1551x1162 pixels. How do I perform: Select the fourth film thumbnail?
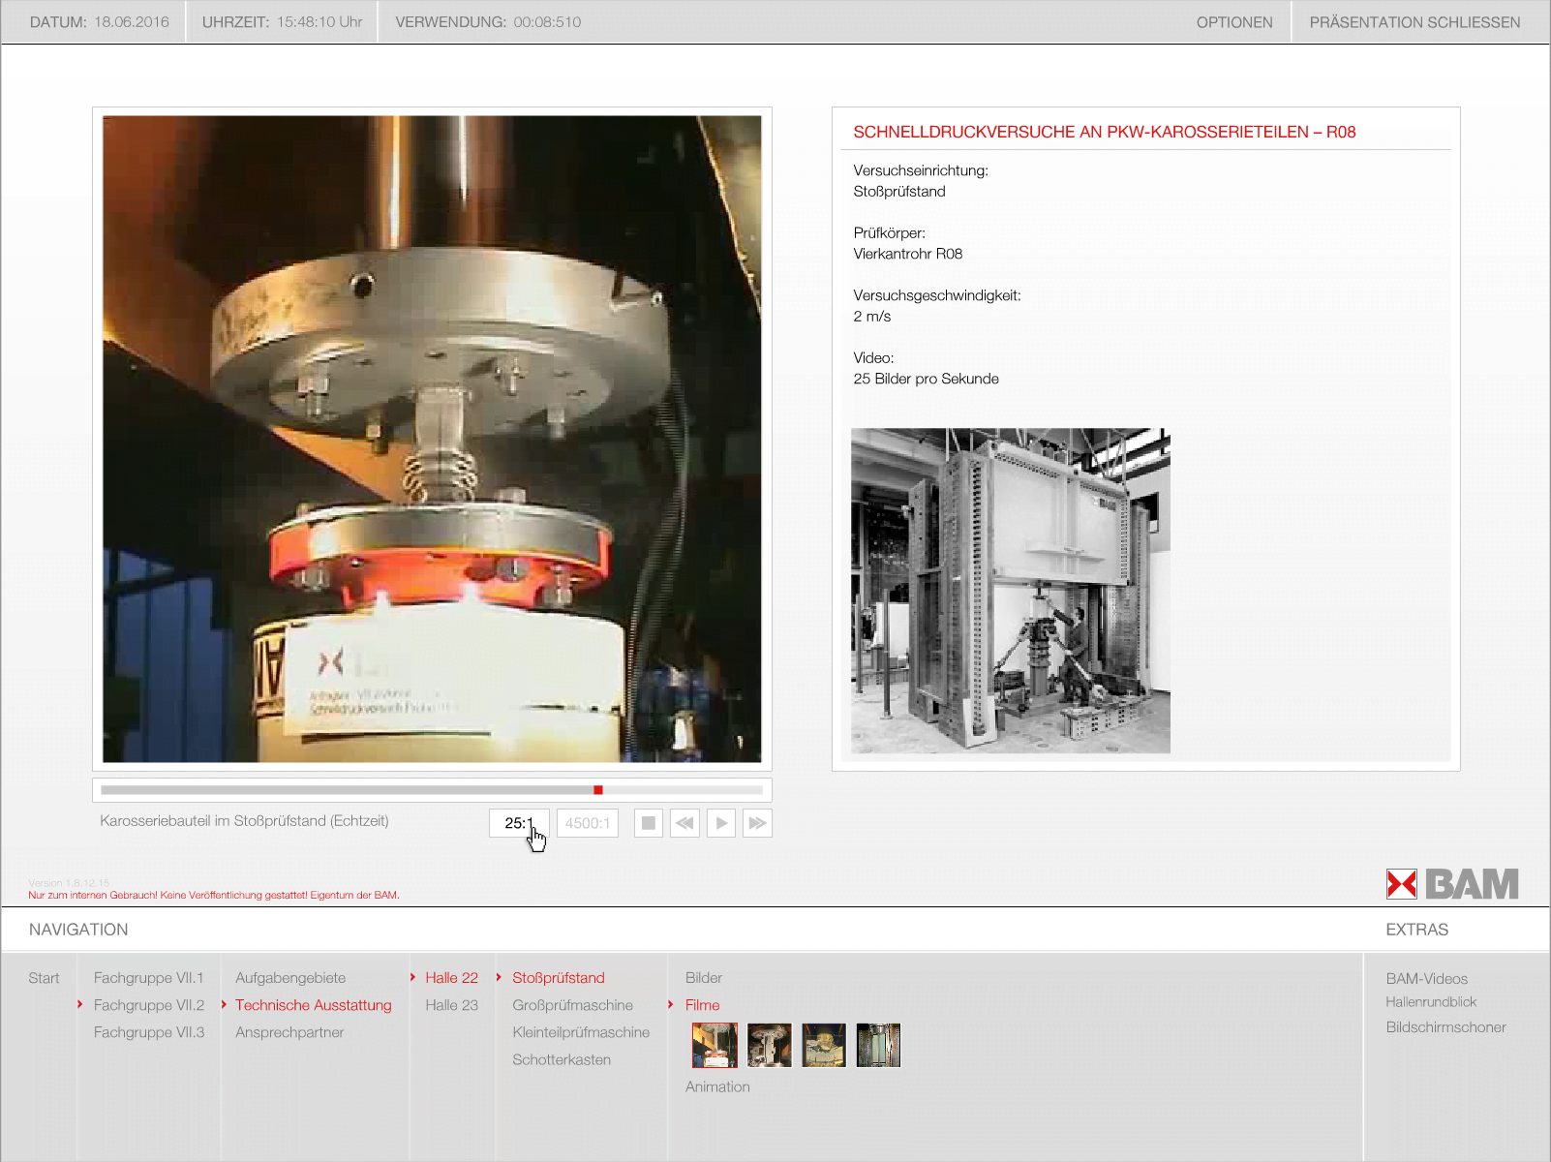[x=878, y=1046]
